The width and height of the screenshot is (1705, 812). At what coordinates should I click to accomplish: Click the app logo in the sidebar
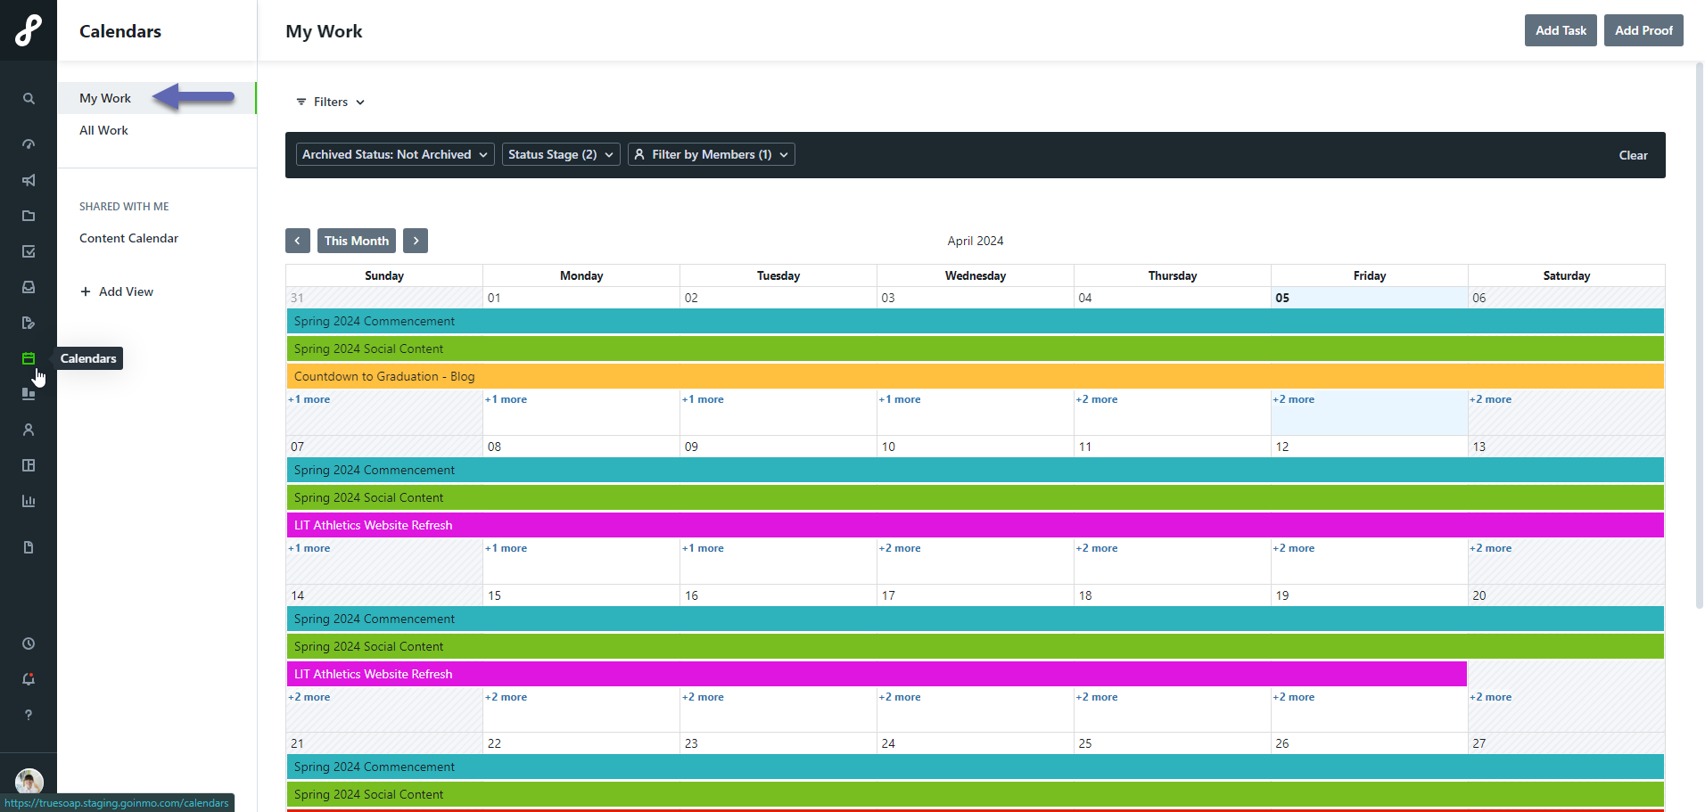(x=29, y=30)
